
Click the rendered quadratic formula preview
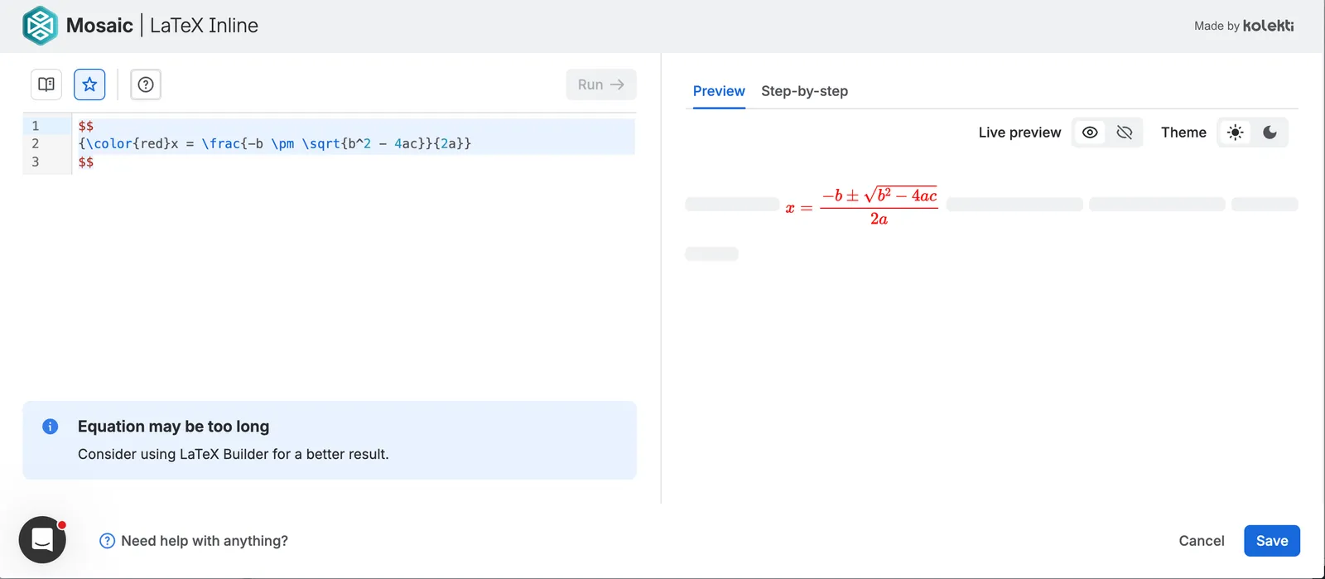pyautogui.click(x=861, y=206)
